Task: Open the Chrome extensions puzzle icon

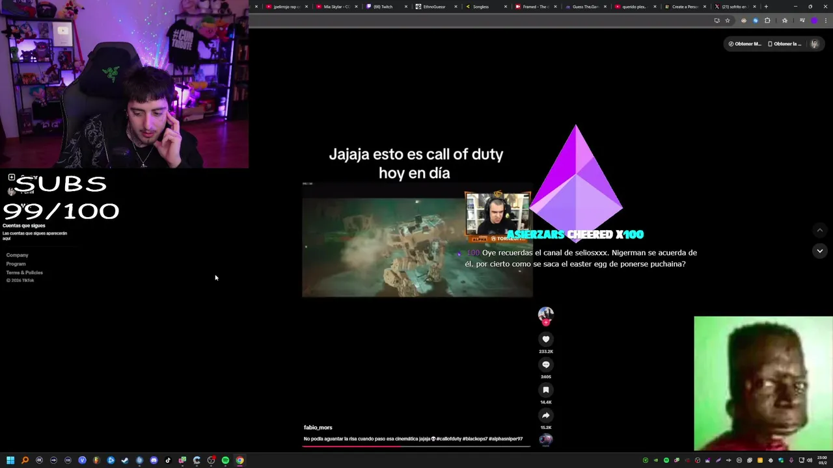Action: [767, 20]
